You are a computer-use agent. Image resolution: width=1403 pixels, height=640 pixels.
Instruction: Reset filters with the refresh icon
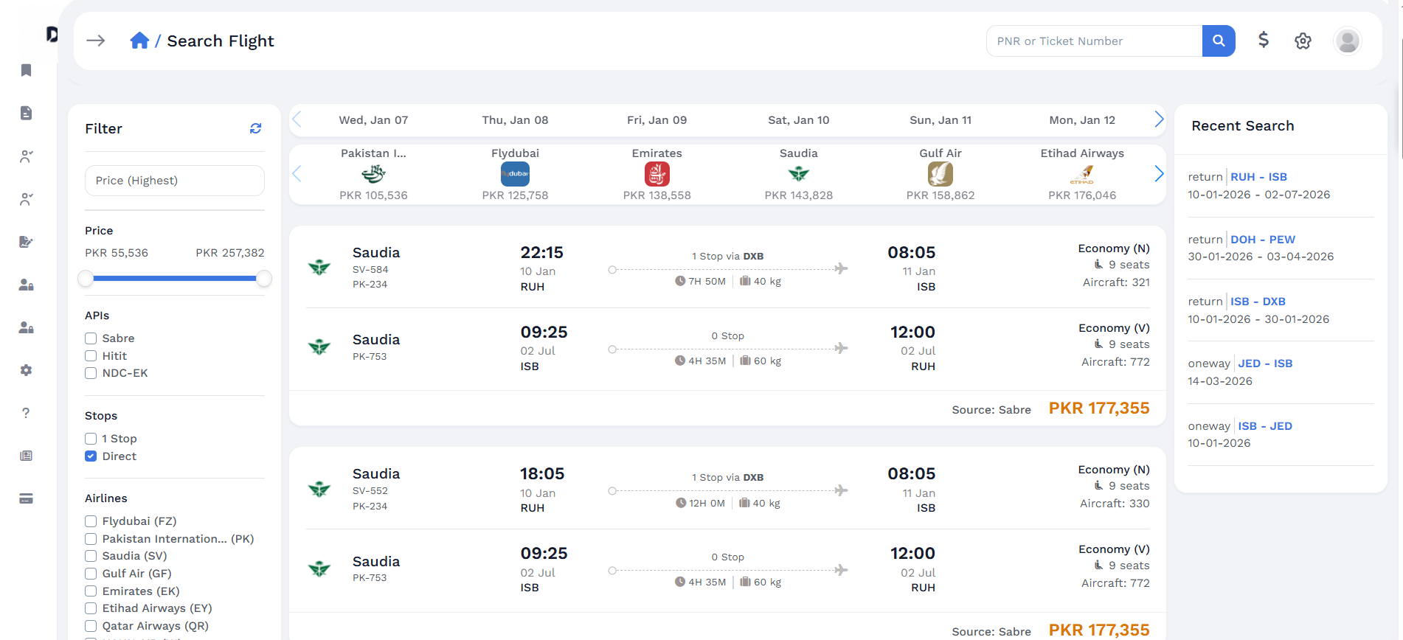pos(256,128)
